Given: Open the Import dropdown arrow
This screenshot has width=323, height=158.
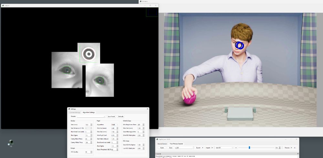Looking at the screenshot, I should pos(212,148).
